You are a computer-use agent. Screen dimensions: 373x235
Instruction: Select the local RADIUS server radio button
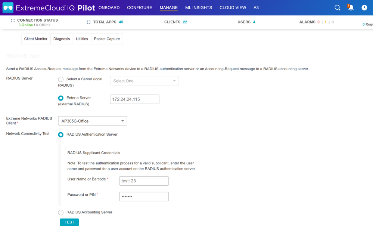60,79
